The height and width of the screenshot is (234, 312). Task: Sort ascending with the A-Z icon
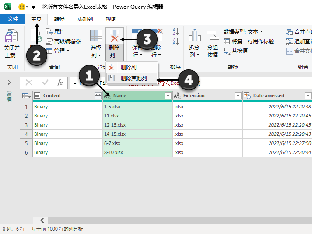[175, 31]
